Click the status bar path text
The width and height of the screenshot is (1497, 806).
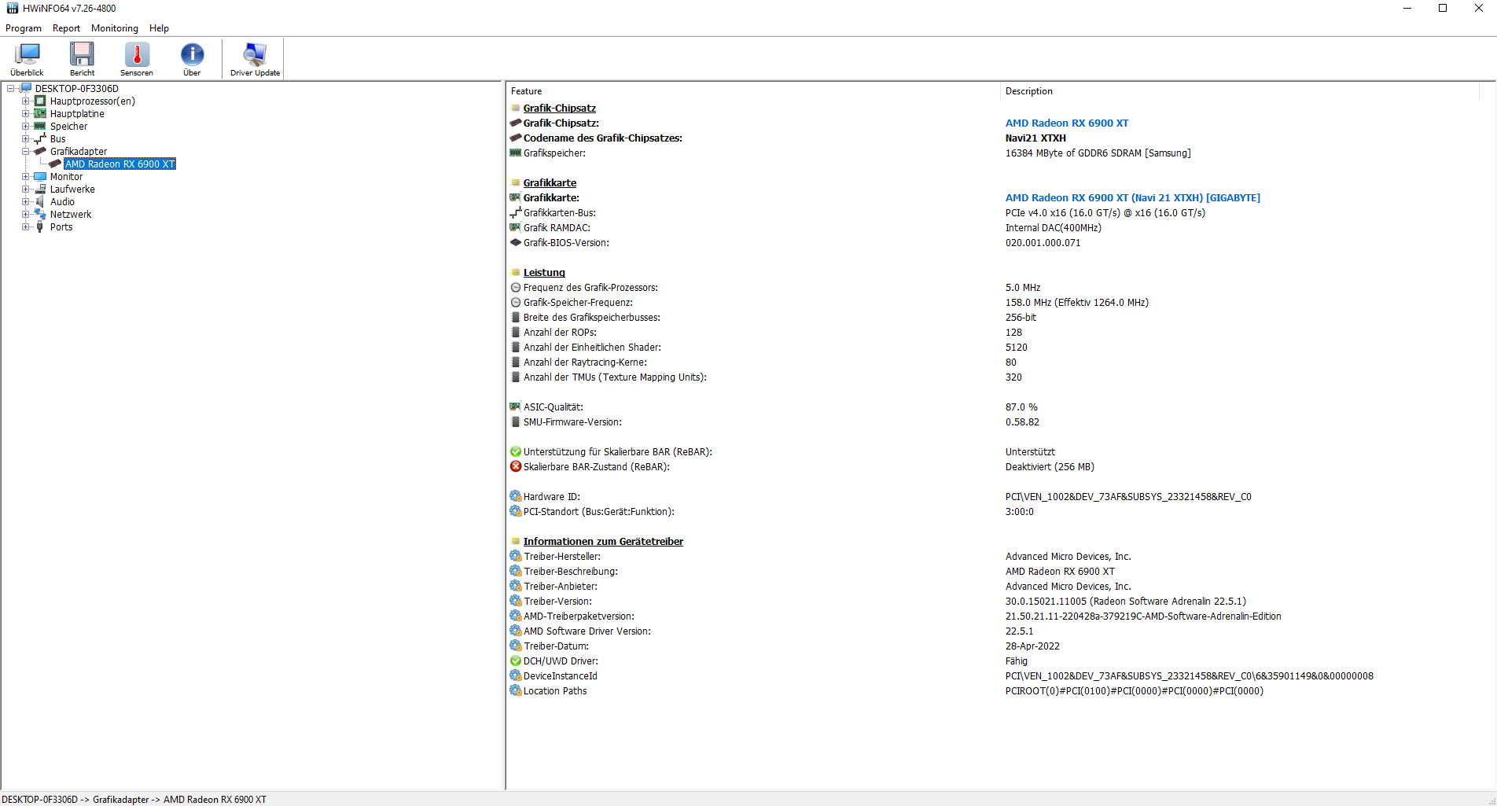(x=134, y=799)
